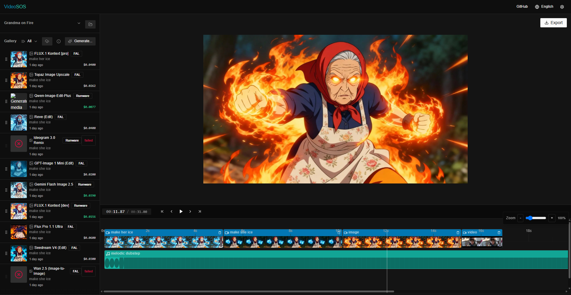Skip to the end of the timeline
The image size is (571, 295).
click(199, 211)
